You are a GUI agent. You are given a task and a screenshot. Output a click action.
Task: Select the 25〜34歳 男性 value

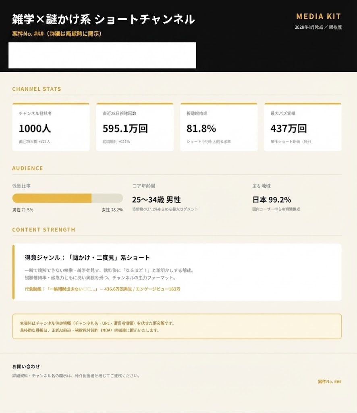click(156, 200)
